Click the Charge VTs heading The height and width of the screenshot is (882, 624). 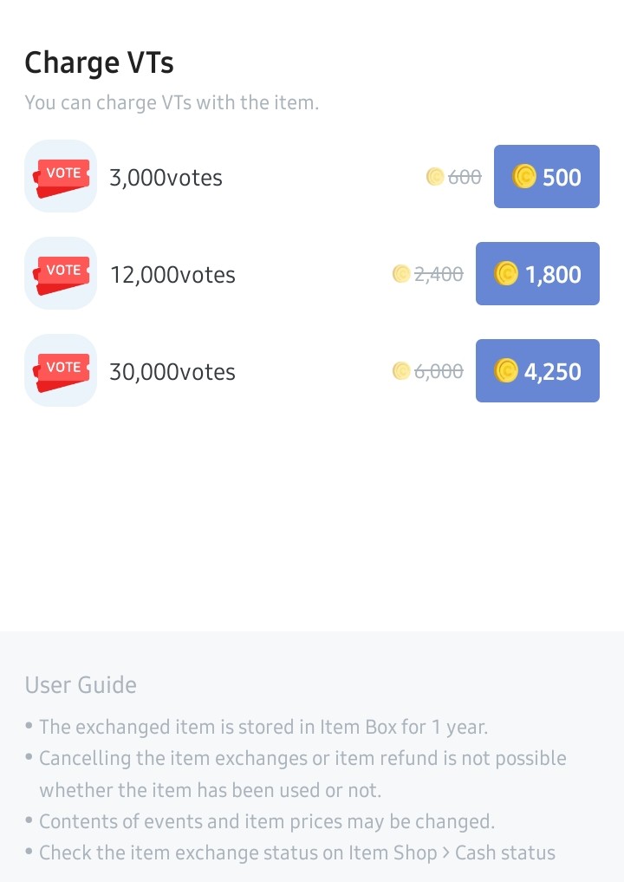tap(99, 63)
